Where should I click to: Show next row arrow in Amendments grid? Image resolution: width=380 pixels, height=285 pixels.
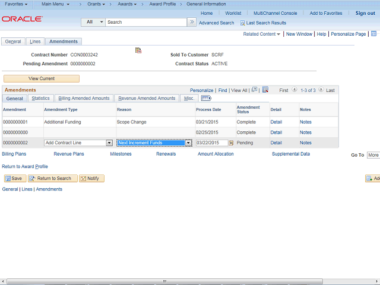pos(321,90)
